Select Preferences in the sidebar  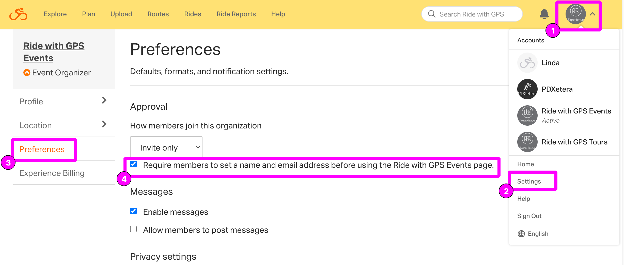[42, 149]
